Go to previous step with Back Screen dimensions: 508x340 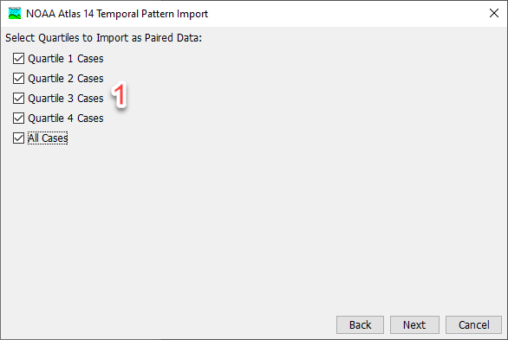[x=360, y=324]
